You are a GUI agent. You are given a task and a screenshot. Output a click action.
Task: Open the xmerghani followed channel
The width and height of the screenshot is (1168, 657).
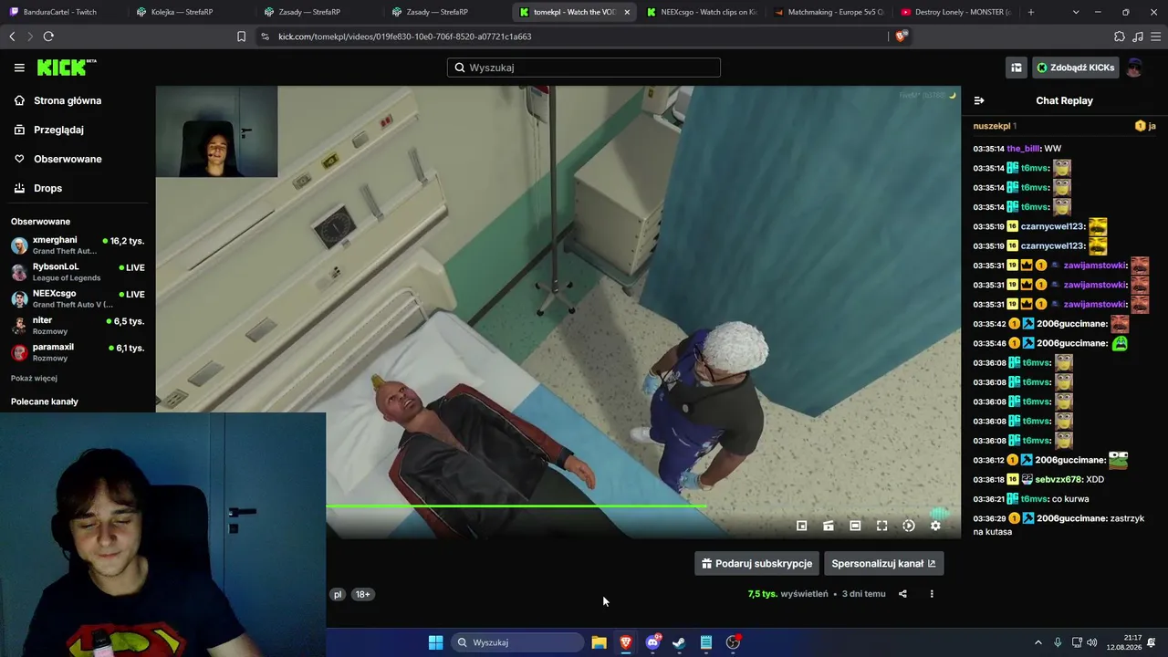[x=78, y=245]
